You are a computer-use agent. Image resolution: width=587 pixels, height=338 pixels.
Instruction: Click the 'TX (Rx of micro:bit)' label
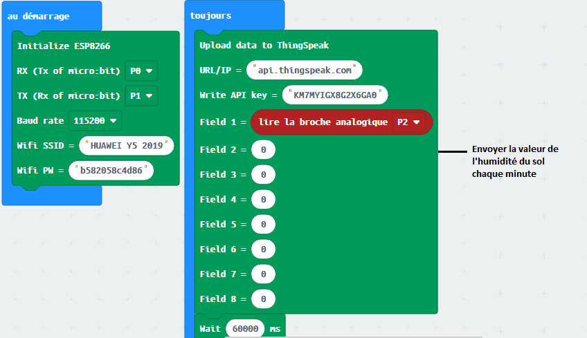69,96
